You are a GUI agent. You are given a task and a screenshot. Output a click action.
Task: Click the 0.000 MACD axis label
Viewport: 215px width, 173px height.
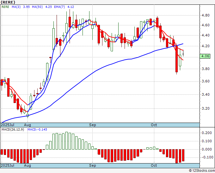tap(207, 149)
